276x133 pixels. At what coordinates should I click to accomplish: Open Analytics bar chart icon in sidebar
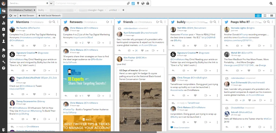click(4, 23)
